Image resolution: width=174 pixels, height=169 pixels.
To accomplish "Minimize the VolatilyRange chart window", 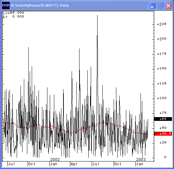I will click(153, 5).
